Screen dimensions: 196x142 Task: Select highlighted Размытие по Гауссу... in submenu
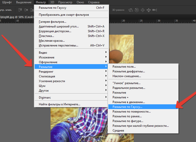coord(143,107)
